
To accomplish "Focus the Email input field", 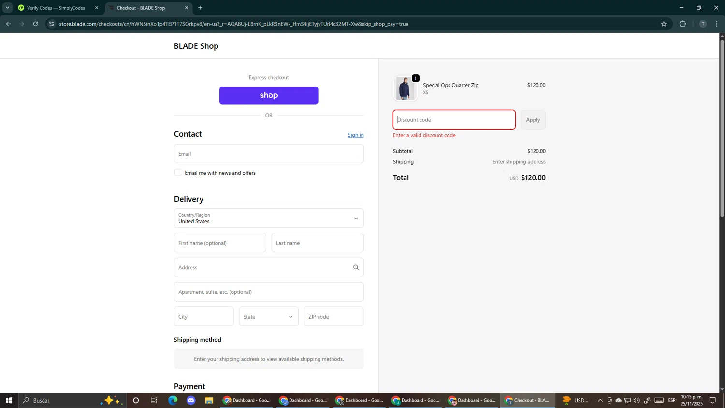I will tap(269, 154).
